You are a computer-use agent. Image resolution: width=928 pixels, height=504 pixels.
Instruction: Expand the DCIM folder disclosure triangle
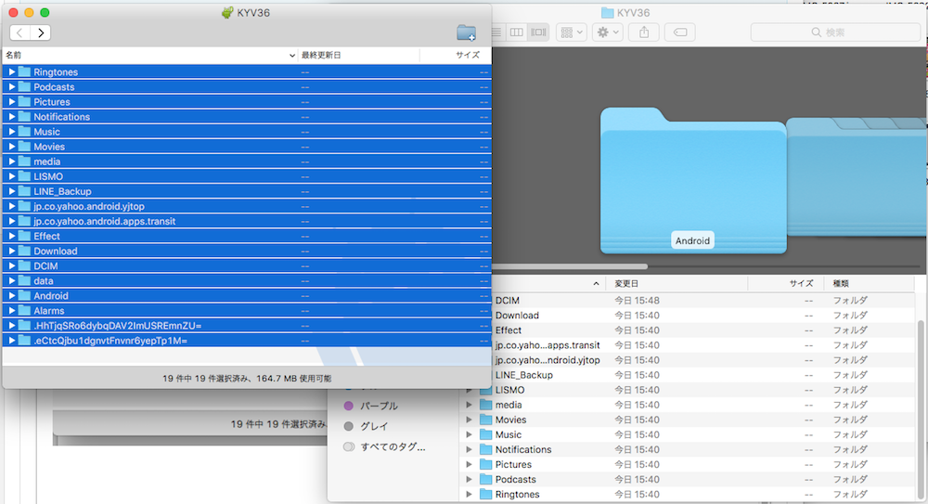[12, 265]
